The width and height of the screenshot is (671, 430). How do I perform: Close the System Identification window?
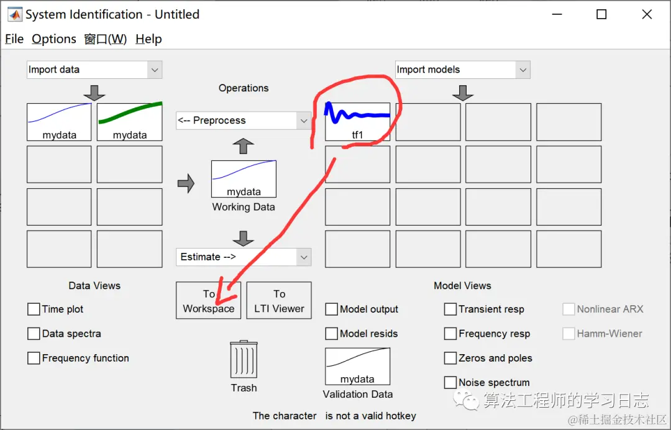coord(647,14)
